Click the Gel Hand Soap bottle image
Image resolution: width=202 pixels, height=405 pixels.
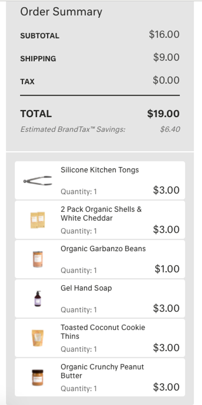click(38, 299)
